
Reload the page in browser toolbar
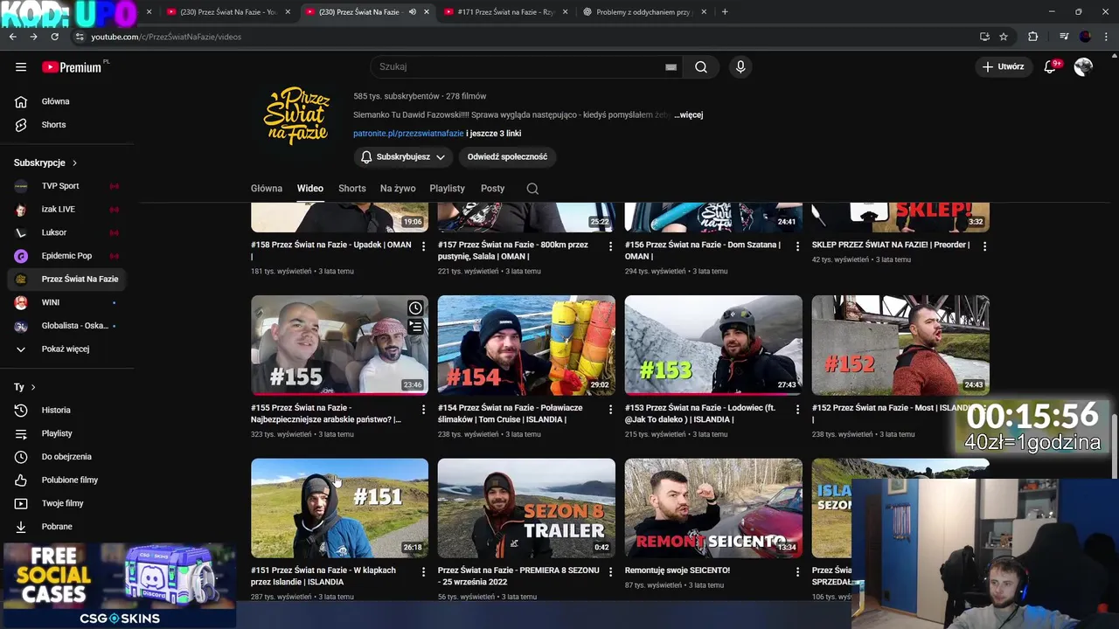point(54,37)
